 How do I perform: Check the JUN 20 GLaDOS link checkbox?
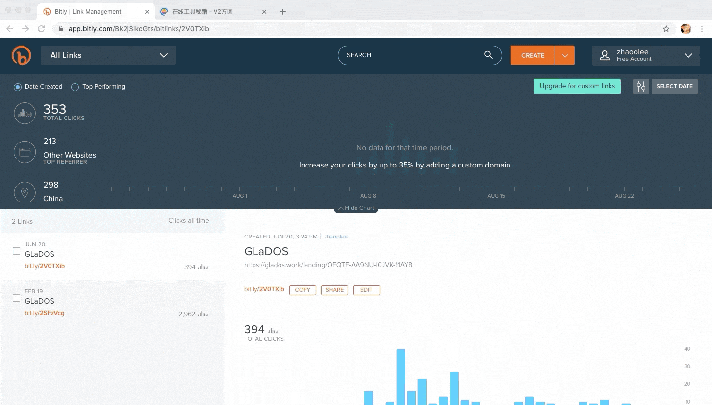(16, 251)
